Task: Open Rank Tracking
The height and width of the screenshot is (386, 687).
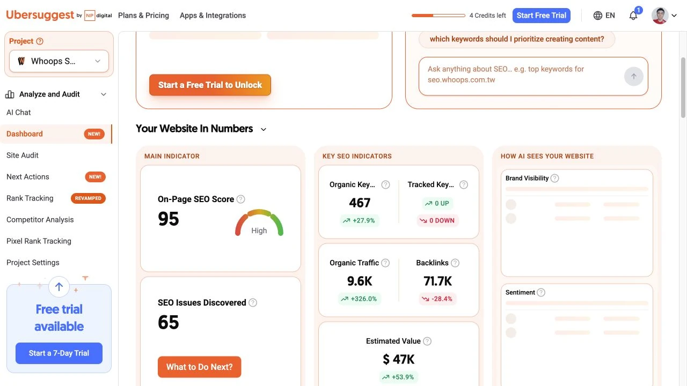Action: [30, 198]
